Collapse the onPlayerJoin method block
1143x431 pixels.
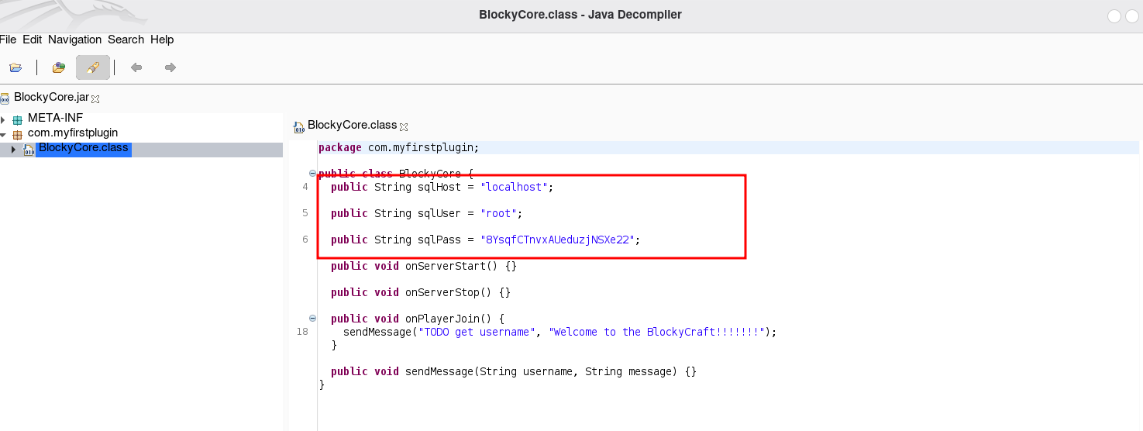pyautogui.click(x=312, y=318)
